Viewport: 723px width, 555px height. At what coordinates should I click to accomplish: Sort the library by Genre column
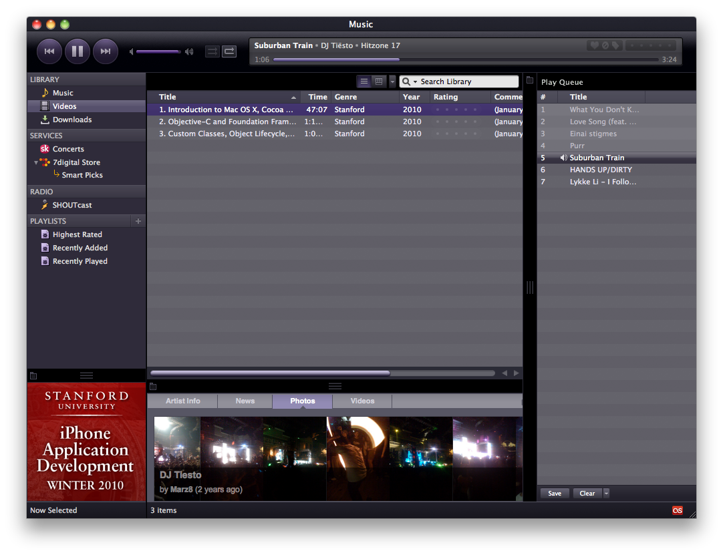point(366,97)
